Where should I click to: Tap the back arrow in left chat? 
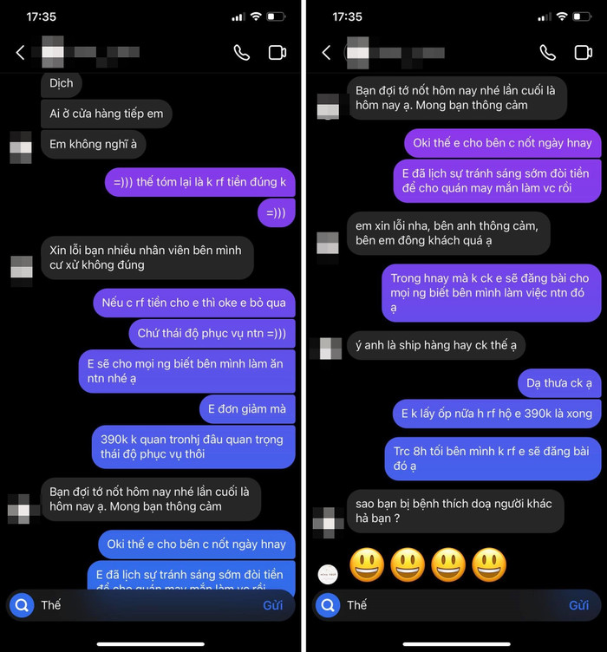20,52
